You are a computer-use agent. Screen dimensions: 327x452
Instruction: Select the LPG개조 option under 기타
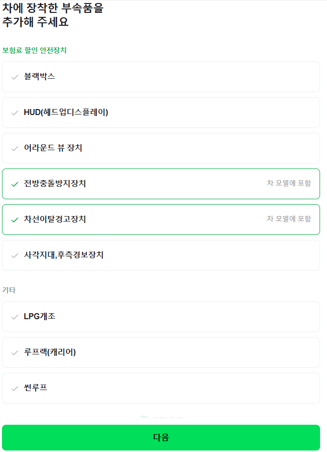161,316
